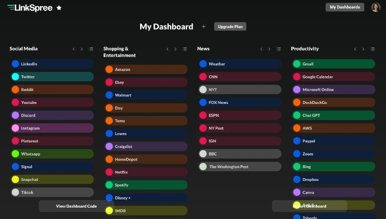Open the Spotify link
The image size is (386, 219).
[146, 185]
